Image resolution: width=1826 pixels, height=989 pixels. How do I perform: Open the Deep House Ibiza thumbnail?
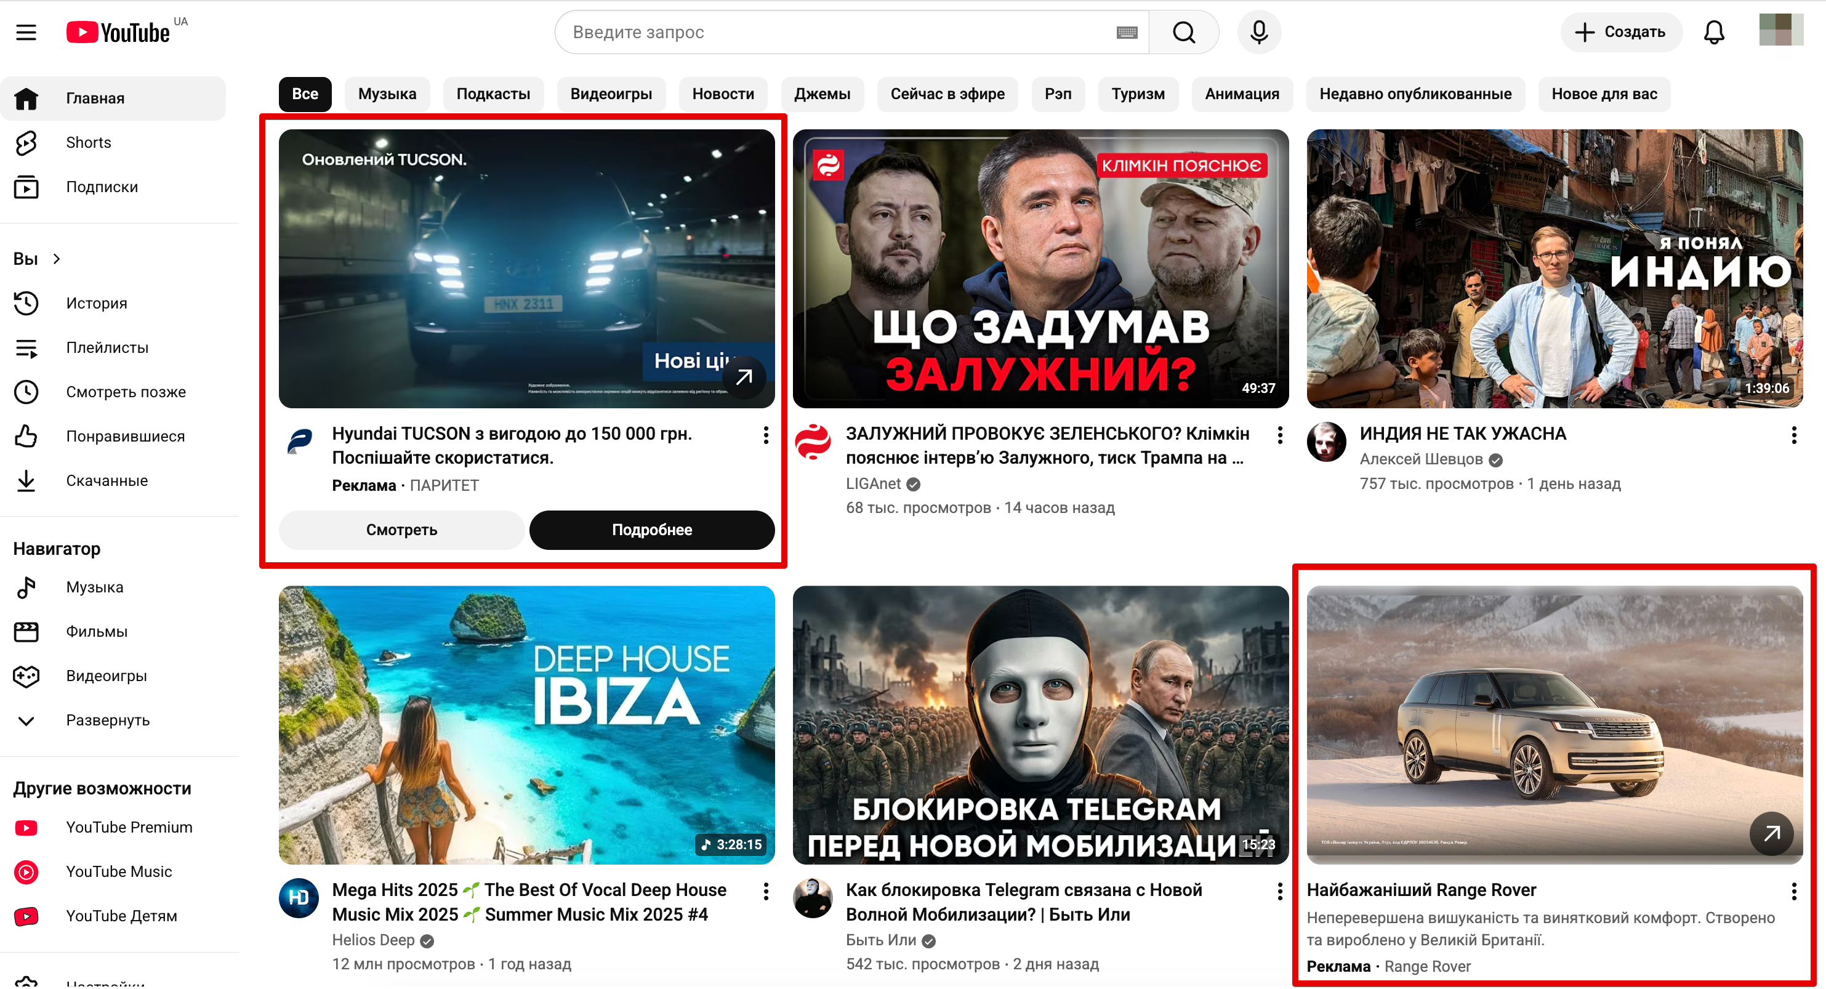(526, 725)
